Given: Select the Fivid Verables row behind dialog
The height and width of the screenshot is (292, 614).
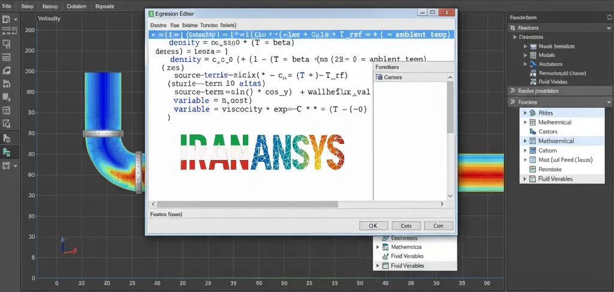Looking at the screenshot, I should click(x=415, y=256).
